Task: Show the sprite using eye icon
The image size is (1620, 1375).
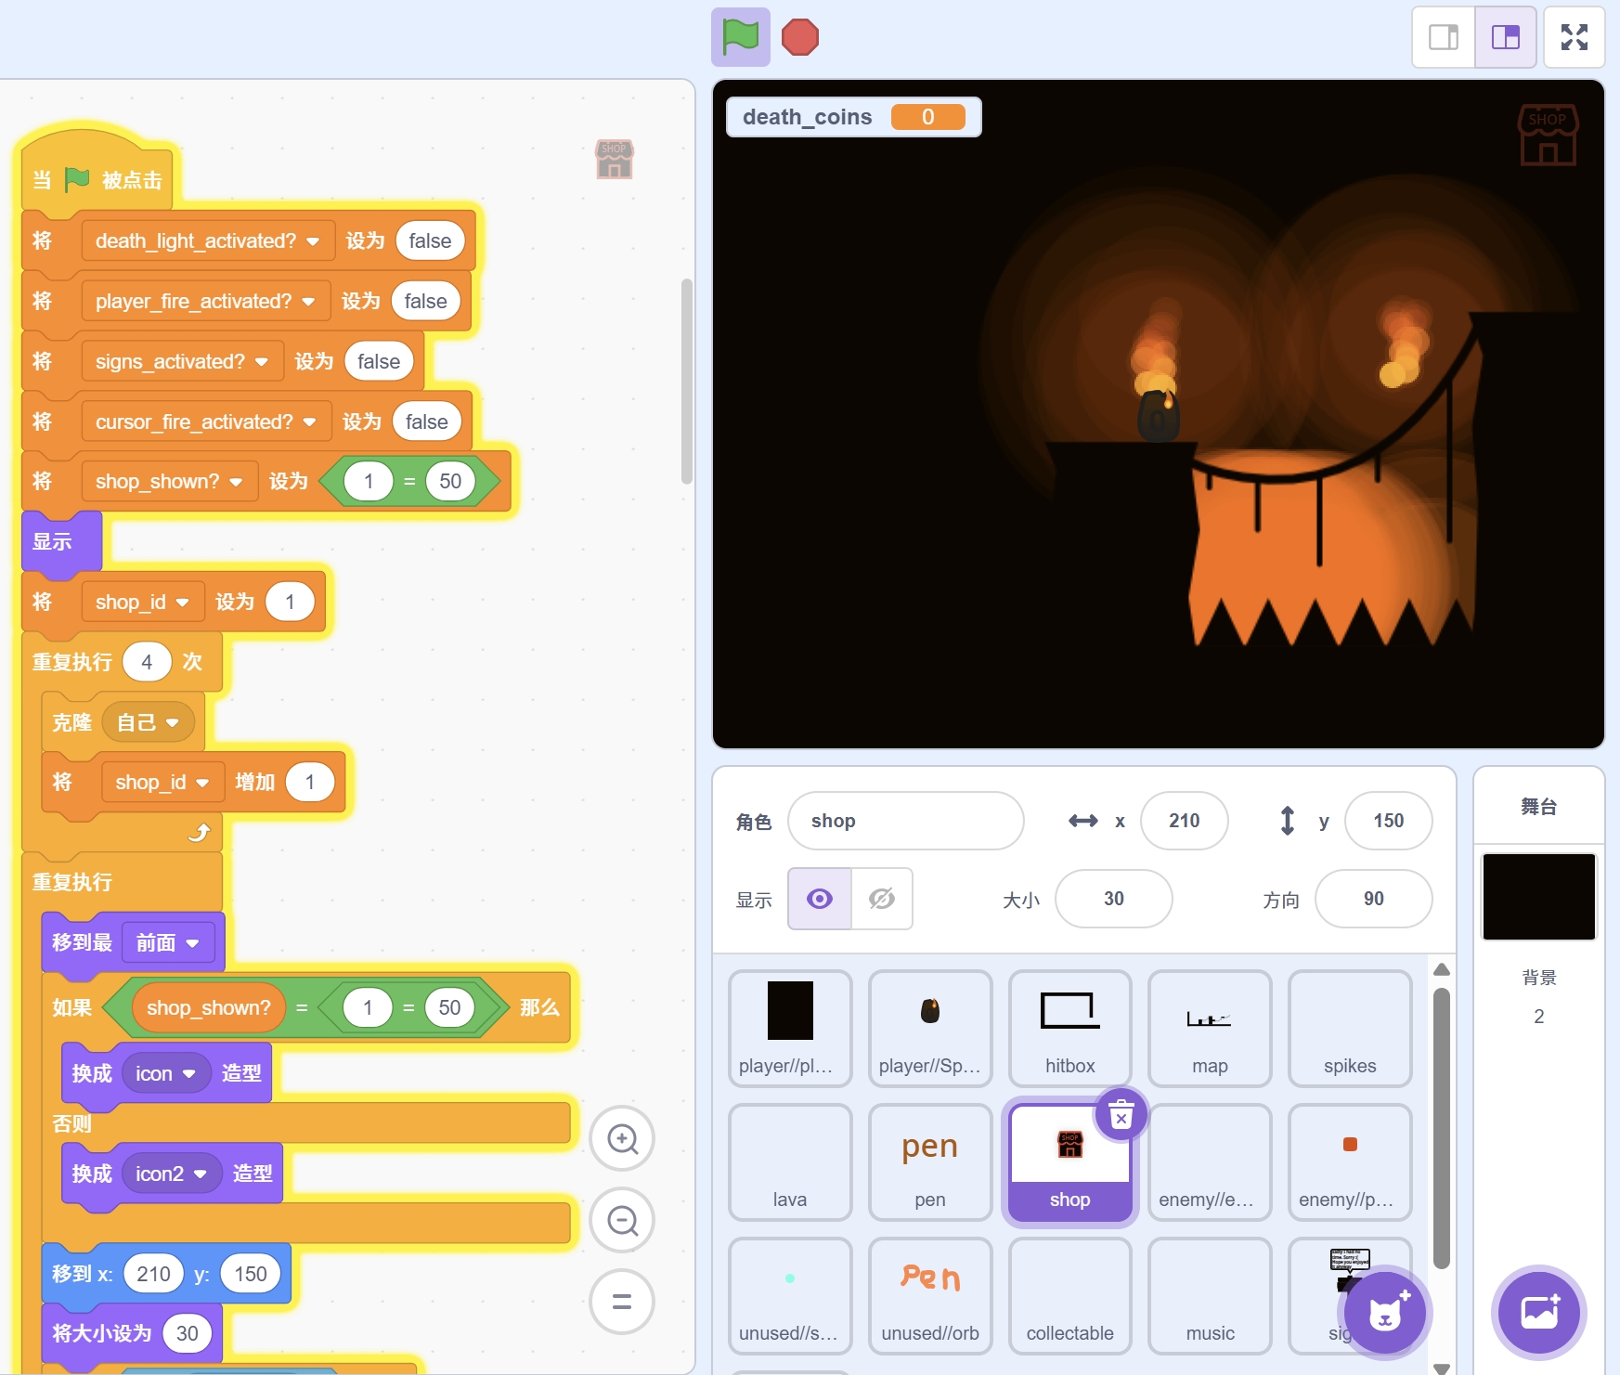Action: [x=819, y=899]
